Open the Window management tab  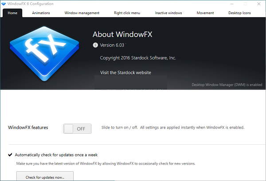click(82, 13)
